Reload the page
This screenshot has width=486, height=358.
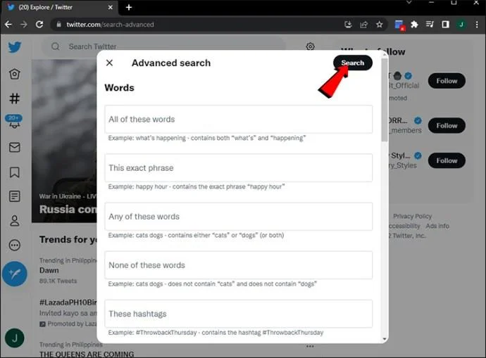[39, 25]
